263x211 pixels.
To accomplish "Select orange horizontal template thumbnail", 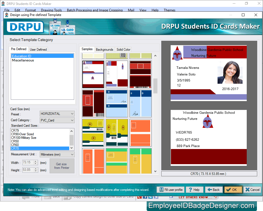I will point(141,133).
